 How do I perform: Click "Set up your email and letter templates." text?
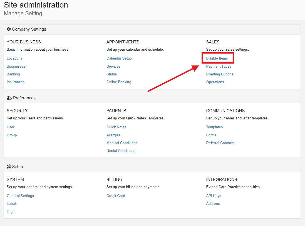click(237, 118)
